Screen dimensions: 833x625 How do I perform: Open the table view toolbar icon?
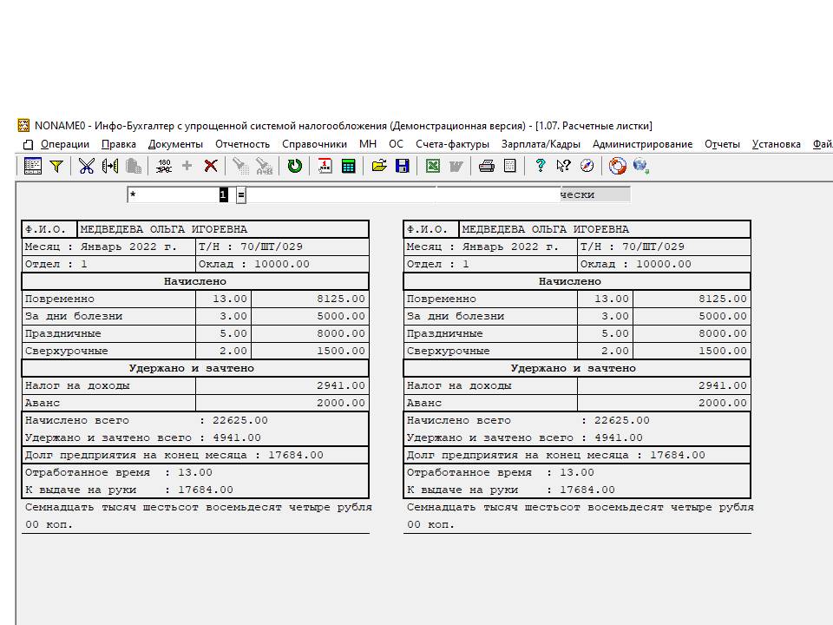click(33, 166)
